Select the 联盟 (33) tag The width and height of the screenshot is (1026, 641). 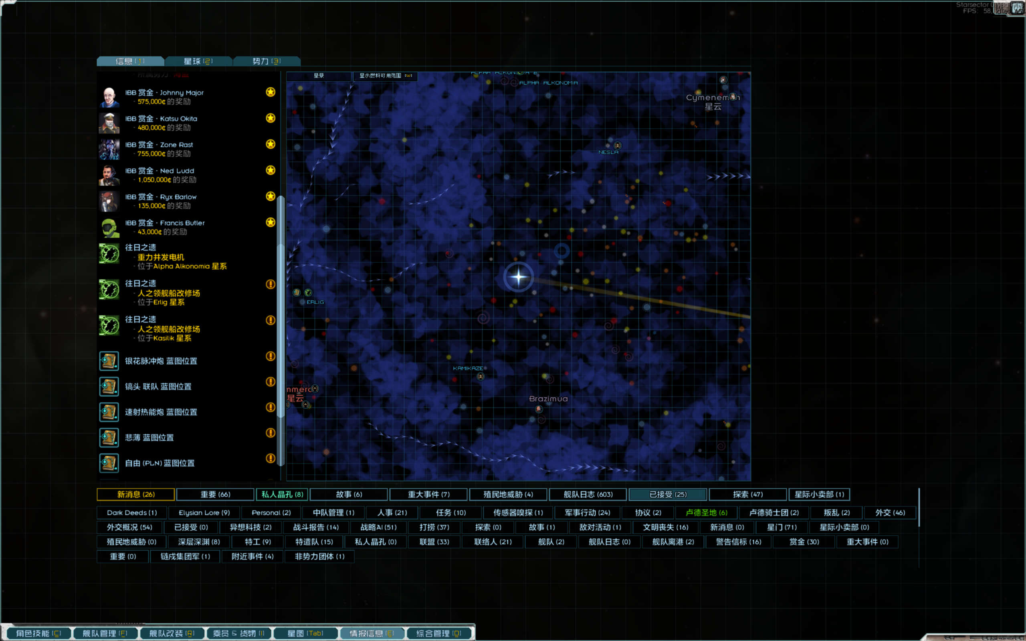coord(434,542)
